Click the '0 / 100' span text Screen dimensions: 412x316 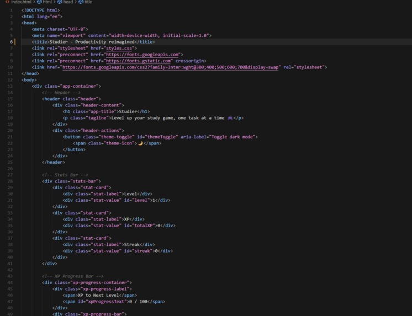tap(138, 302)
